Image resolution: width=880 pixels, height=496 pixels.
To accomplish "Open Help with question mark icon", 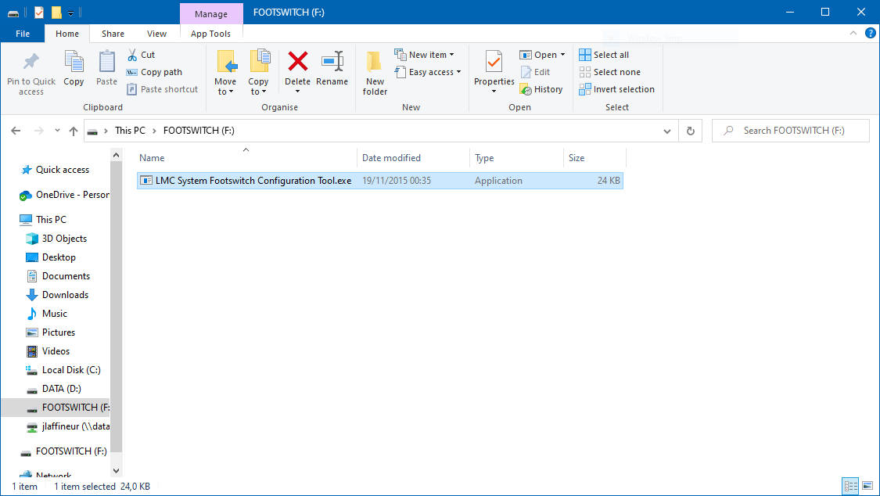I will [870, 33].
